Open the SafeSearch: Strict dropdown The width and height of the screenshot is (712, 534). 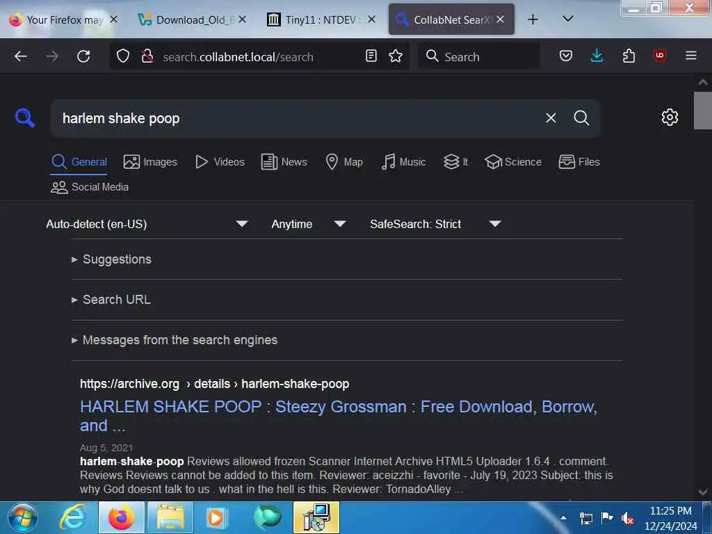pyautogui.click(x=435, y=224)
